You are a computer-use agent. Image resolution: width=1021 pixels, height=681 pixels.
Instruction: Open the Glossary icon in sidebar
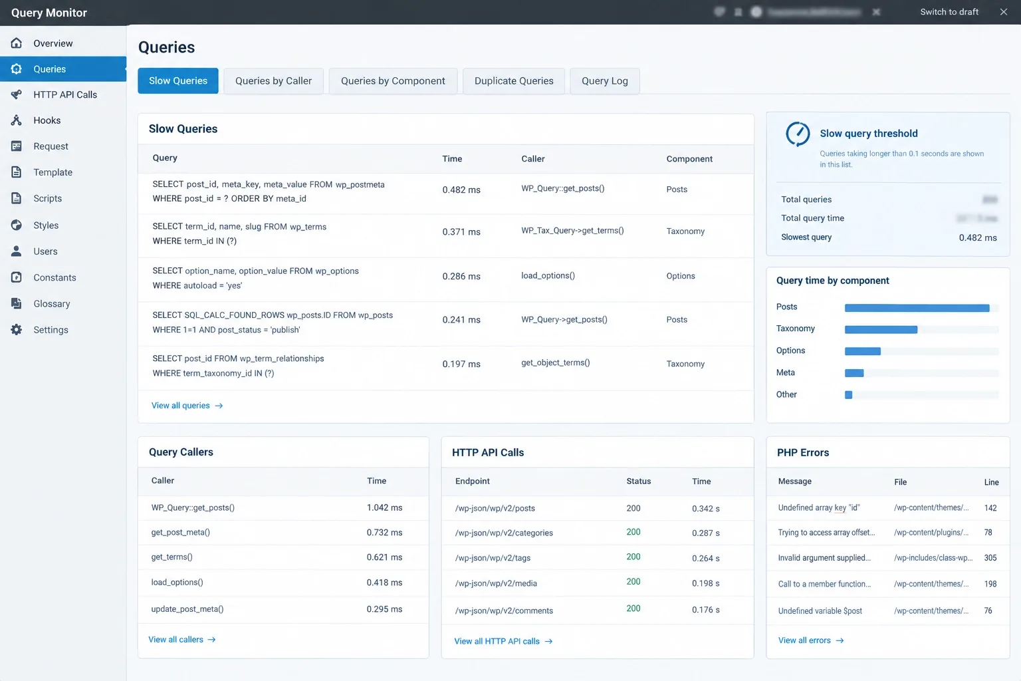click(x=17, y=303)
